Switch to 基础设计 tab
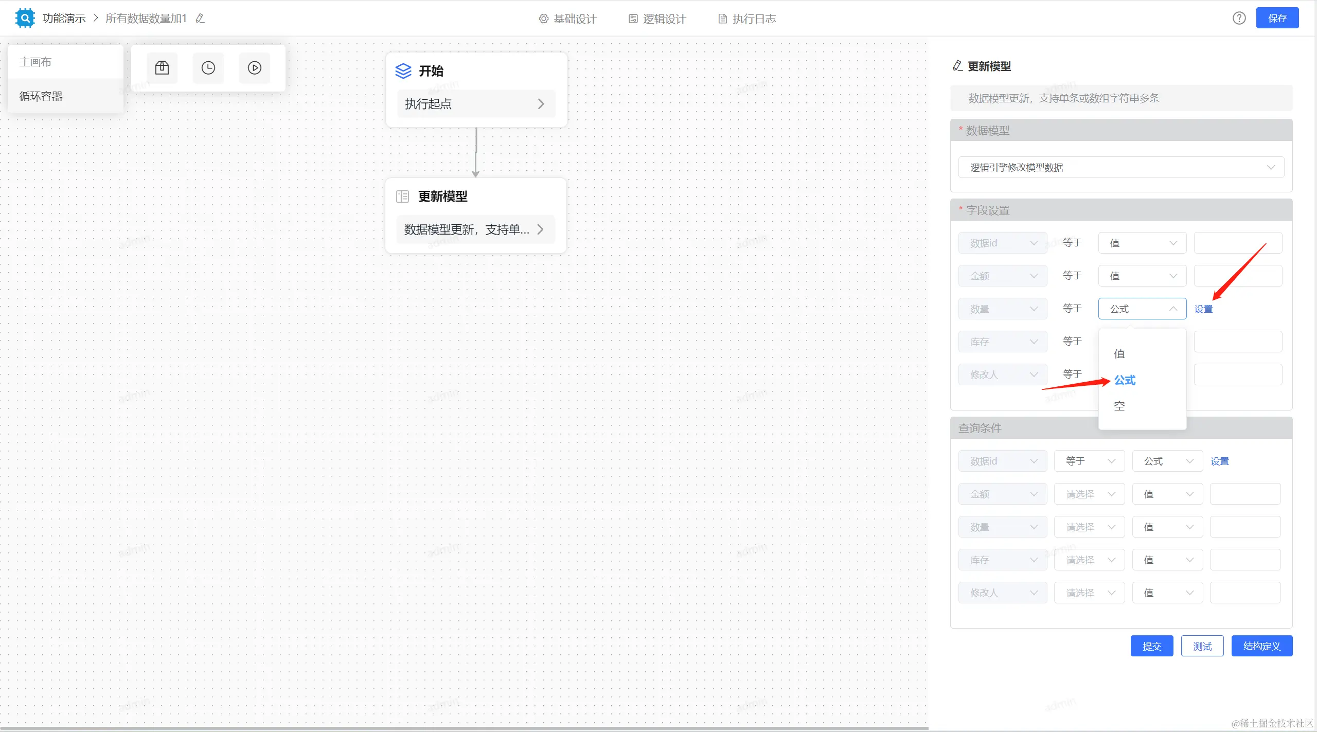 (x=568, y=19)
